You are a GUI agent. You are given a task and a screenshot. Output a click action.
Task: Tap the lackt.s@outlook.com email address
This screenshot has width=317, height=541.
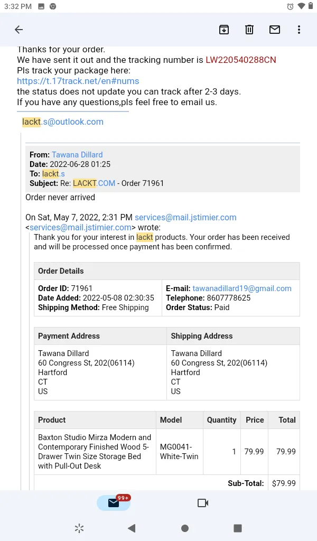(x=63, y=122)
